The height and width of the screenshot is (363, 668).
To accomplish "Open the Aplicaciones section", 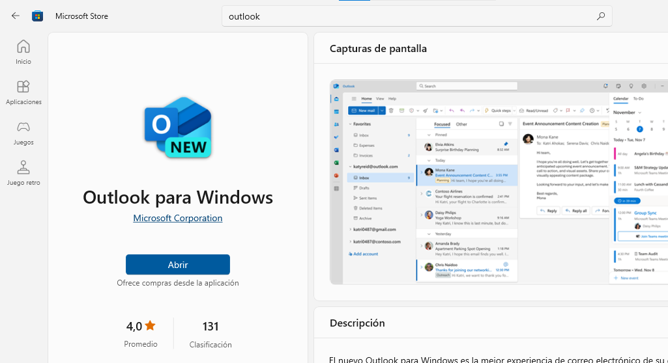I will [x=23, y=92].
